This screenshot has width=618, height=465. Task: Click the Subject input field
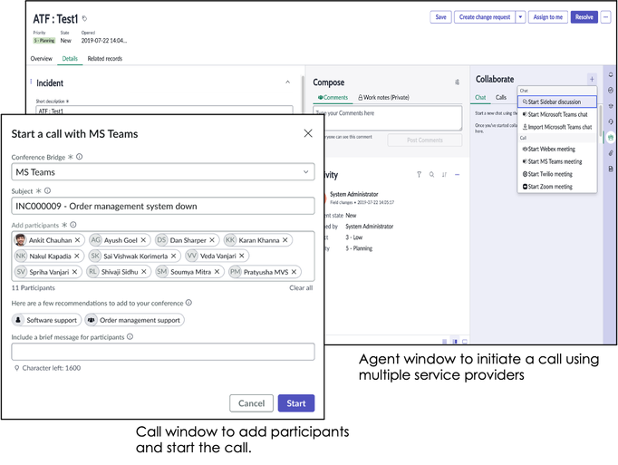(163, 206)
